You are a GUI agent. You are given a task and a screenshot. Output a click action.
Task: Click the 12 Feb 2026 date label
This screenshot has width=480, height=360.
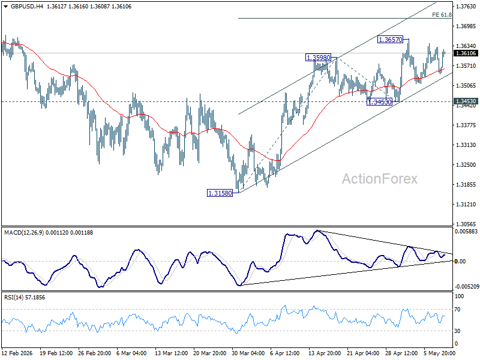pyautogui.click(x=17, y=353)
